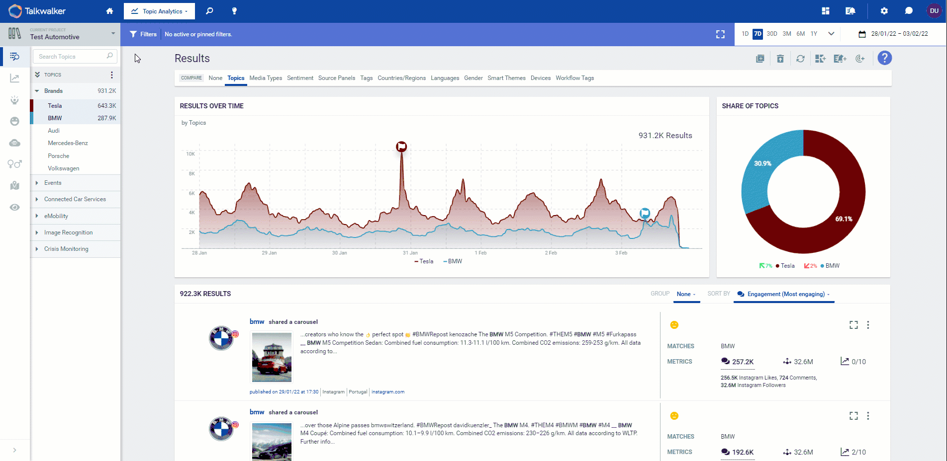Open TOPICS panel three-dot options
This screenshot has width=947, height=461.
112,75
